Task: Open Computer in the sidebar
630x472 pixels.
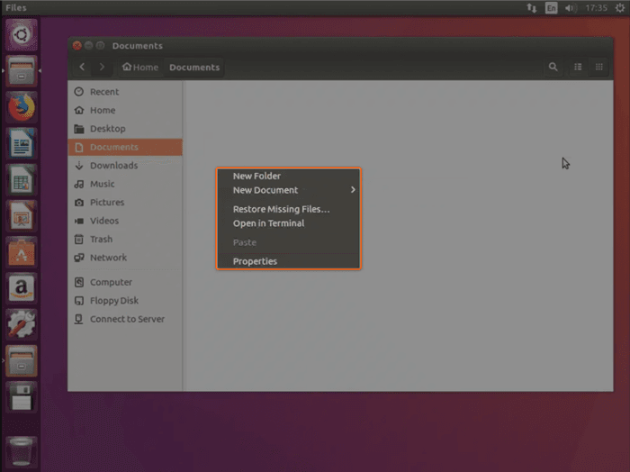Action: coord(125,282)
